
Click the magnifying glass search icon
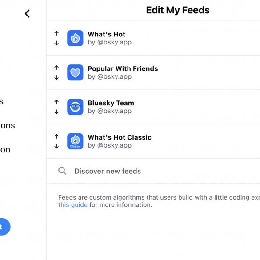click(62, 171)
